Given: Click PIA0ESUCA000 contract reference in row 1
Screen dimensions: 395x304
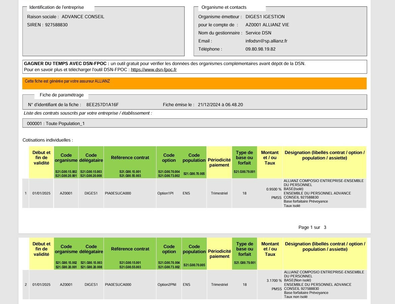Looking at the screenshot, I should click(x=118, y=193).
